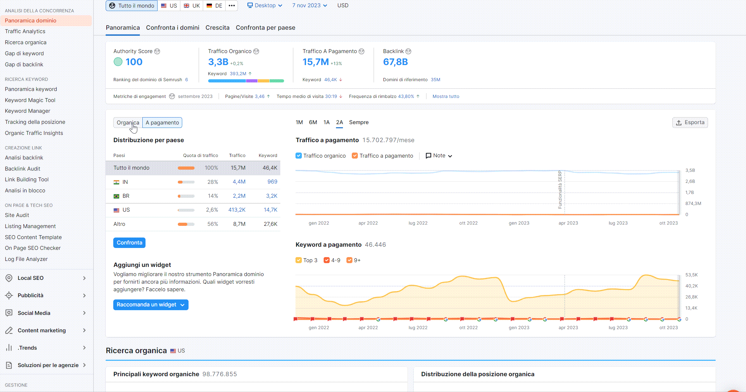Uncheck the Top 3 keyword filter
Image resolution: width=746 pixels, height=392 pixels.
click(298, 260)
